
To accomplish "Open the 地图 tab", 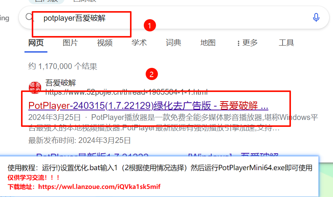I will pos(208,43).
